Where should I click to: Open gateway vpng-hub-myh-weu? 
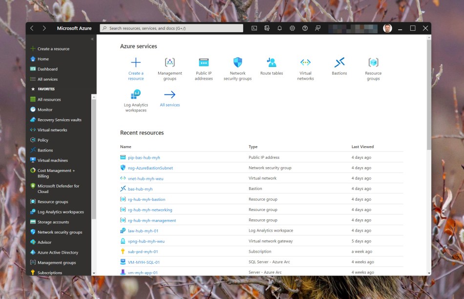[x=146, y=241]
